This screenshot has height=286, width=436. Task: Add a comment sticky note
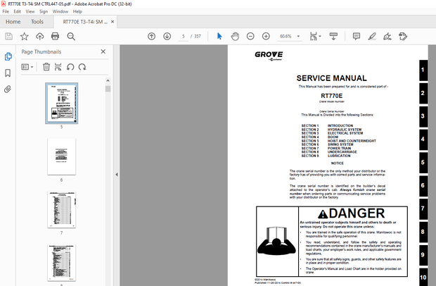pos(357,36)
